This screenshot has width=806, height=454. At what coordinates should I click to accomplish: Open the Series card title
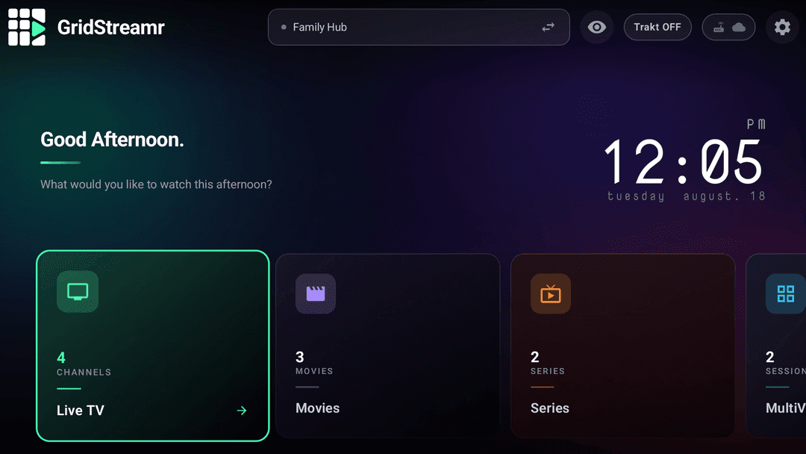coord(550,408)
